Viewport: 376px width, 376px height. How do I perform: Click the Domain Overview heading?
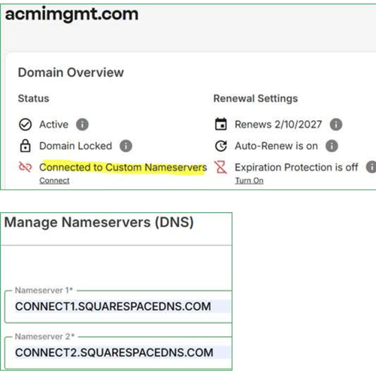click(x=71, y=72)
